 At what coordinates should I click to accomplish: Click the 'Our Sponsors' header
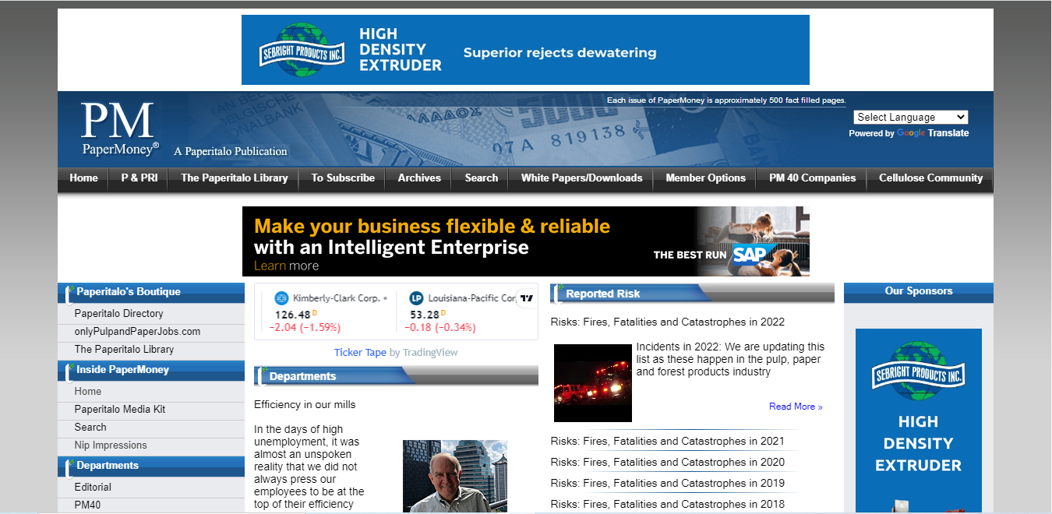919,291
